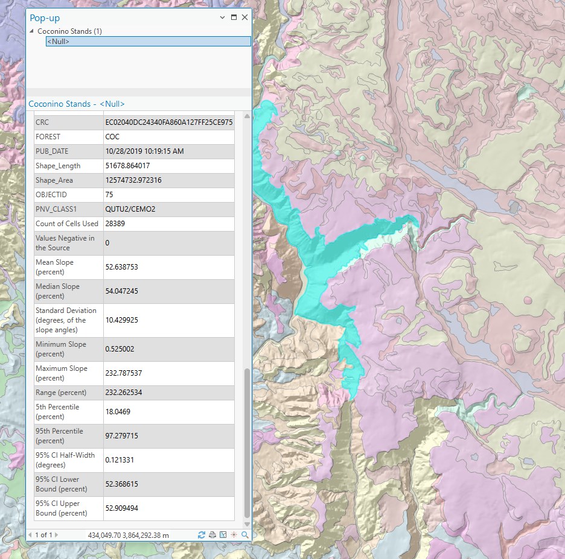Image resolution: width=565 pixels, height=559 pixels.
Task: Maximize the Pop-up pane
Action: tap(234, 17)
